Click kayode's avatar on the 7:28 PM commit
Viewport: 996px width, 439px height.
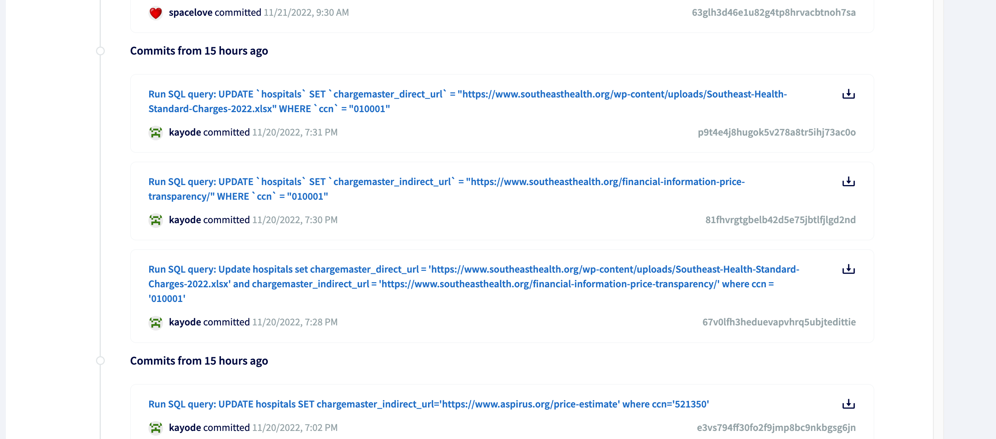coord(155,322)
